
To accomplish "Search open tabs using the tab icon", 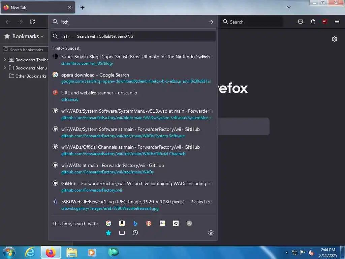I will pyautogui.click(x=122, y=233).
